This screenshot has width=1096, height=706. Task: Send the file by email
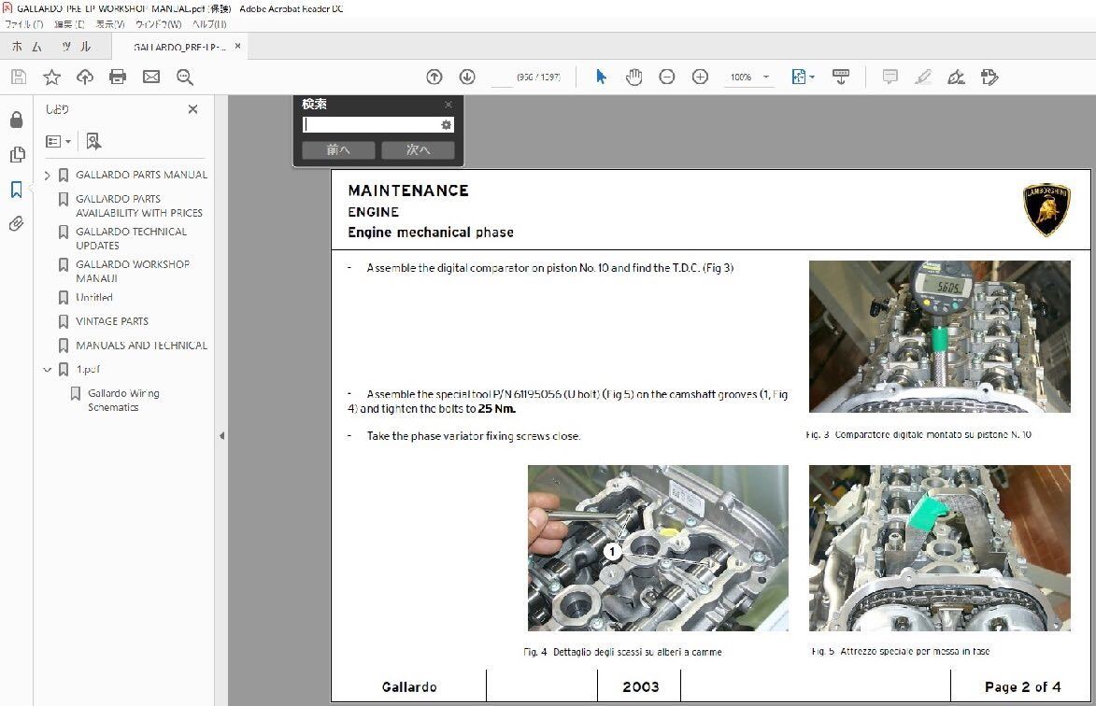point(151,77)
